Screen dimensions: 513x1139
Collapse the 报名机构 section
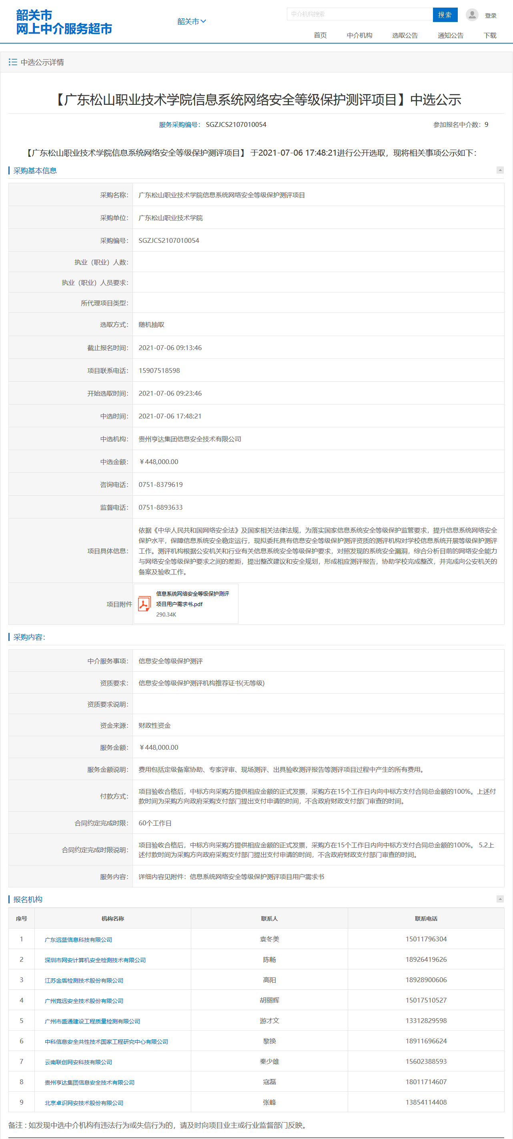click(x=500, y=899)
